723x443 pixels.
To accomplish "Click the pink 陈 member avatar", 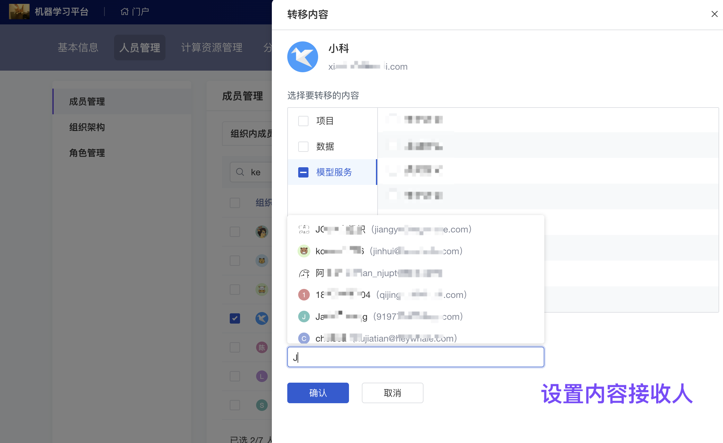I will tap(262, 347).
